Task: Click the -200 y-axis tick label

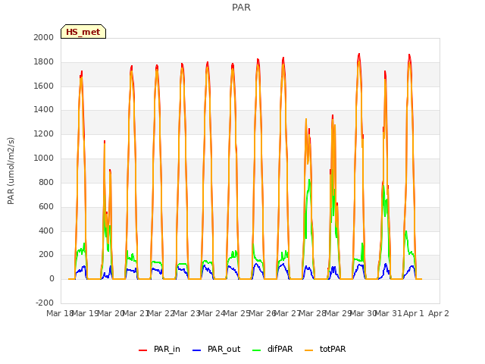Action: click(45, 303)
